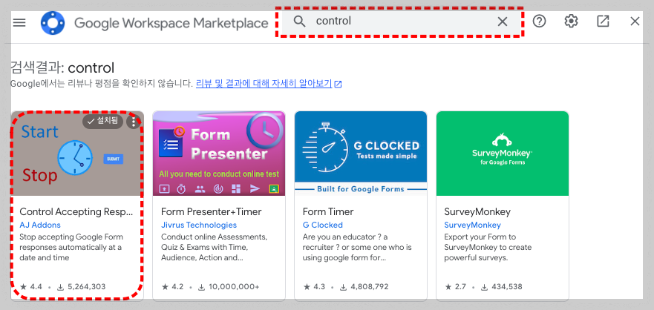Click Google Workspace Marketplace title text
654x310 pixels.
pyautogui.click(x=171, y=22)
